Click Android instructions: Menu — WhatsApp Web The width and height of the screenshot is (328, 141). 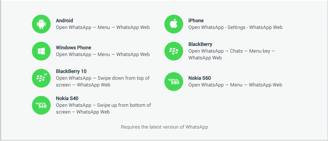tap(103, 27)
